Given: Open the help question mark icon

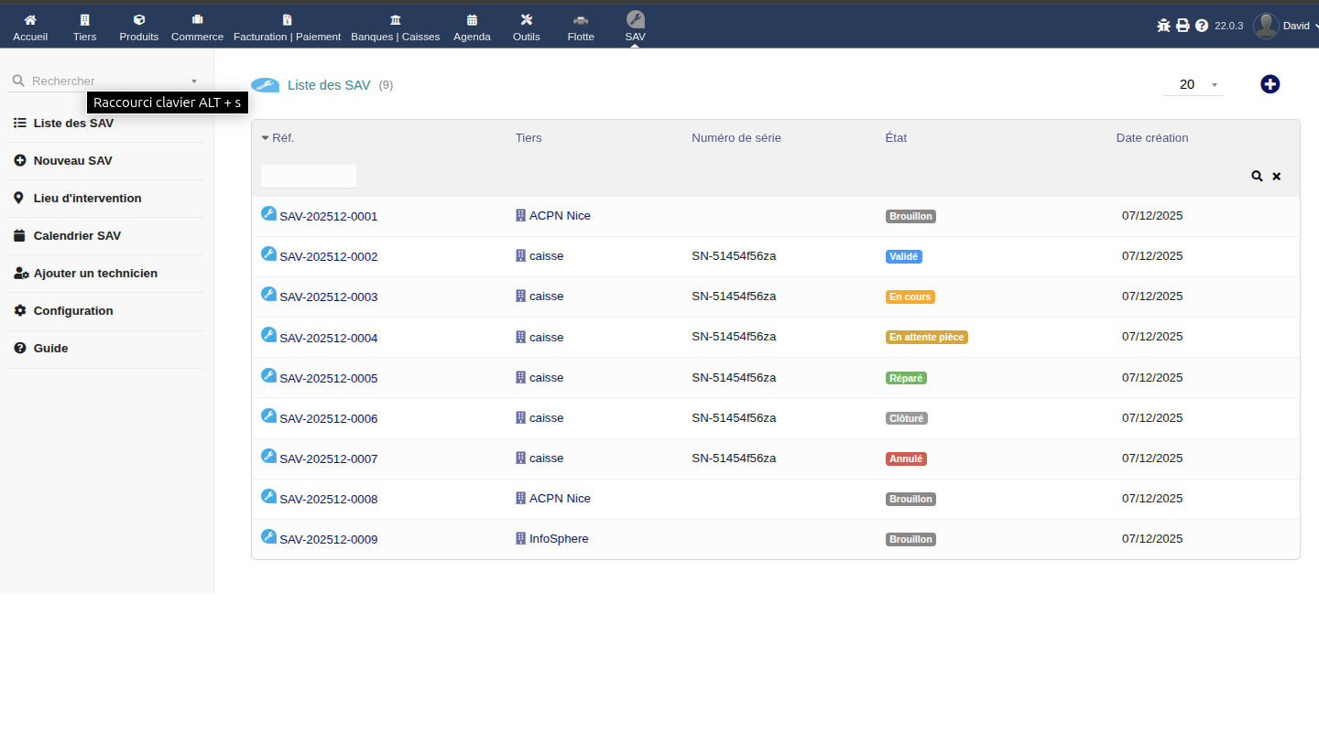Looking at the screenshot, I should [x=1202, y=26].
